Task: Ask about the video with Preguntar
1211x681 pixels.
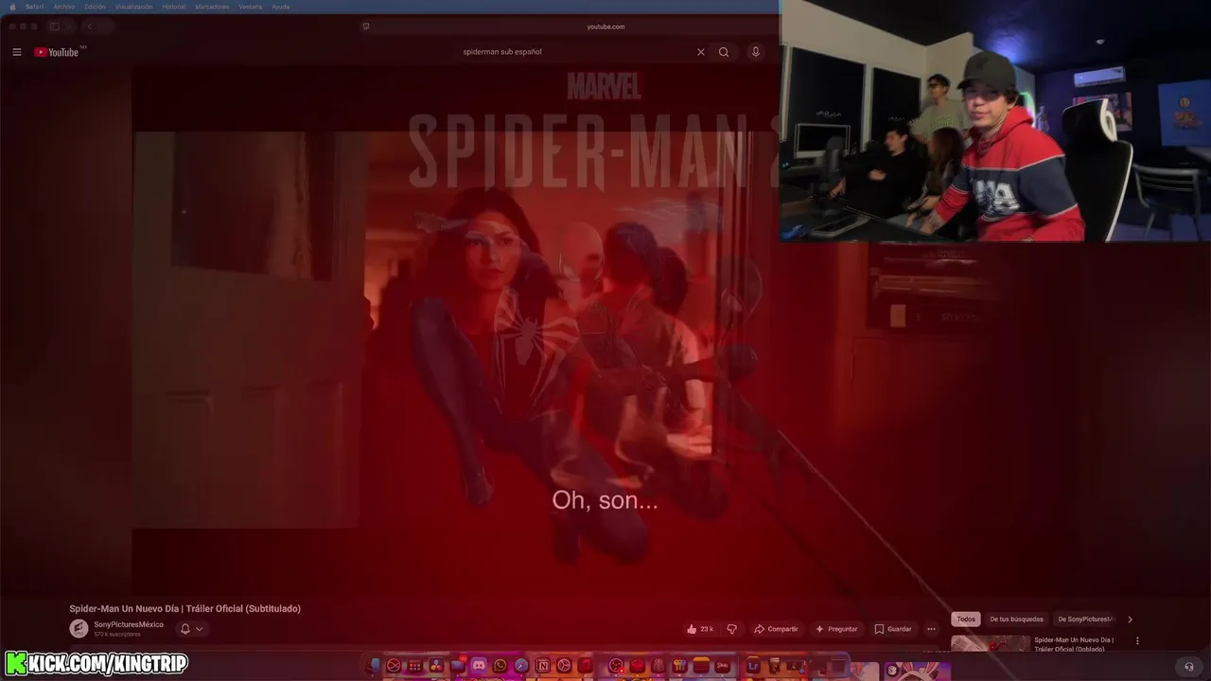Action: coord(836,629)
